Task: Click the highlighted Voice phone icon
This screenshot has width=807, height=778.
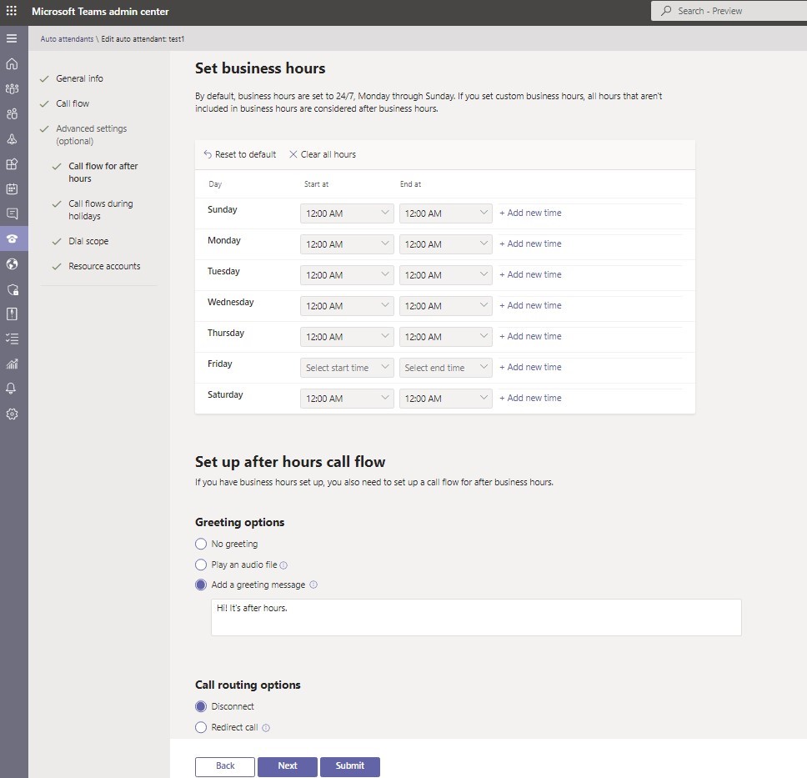Action: click(x=12, y=238)
